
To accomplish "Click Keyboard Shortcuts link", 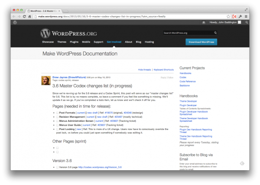I will click(x=164, y=70).
